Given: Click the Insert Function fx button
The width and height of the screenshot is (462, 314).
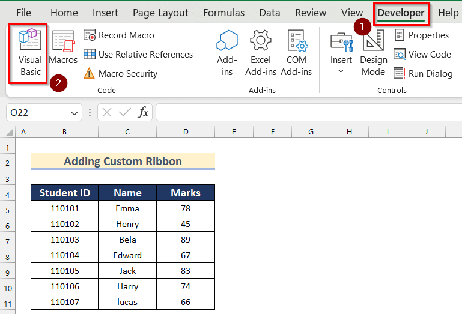Looking at the screenshot, I should point(144,112).
